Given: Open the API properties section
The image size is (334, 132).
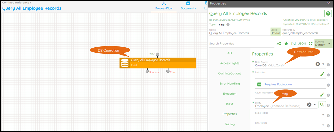Looking at the screenshot, I should [x=230, y=53].
